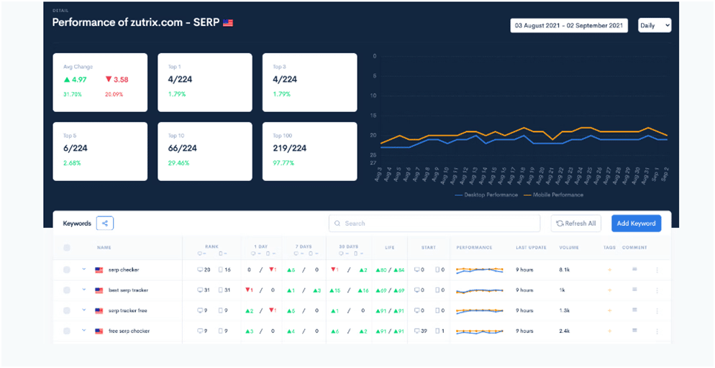Open comment for serp checker keyword
This screenshot has height=368, width=715.
pyautogui.click(x=634, y=270)
